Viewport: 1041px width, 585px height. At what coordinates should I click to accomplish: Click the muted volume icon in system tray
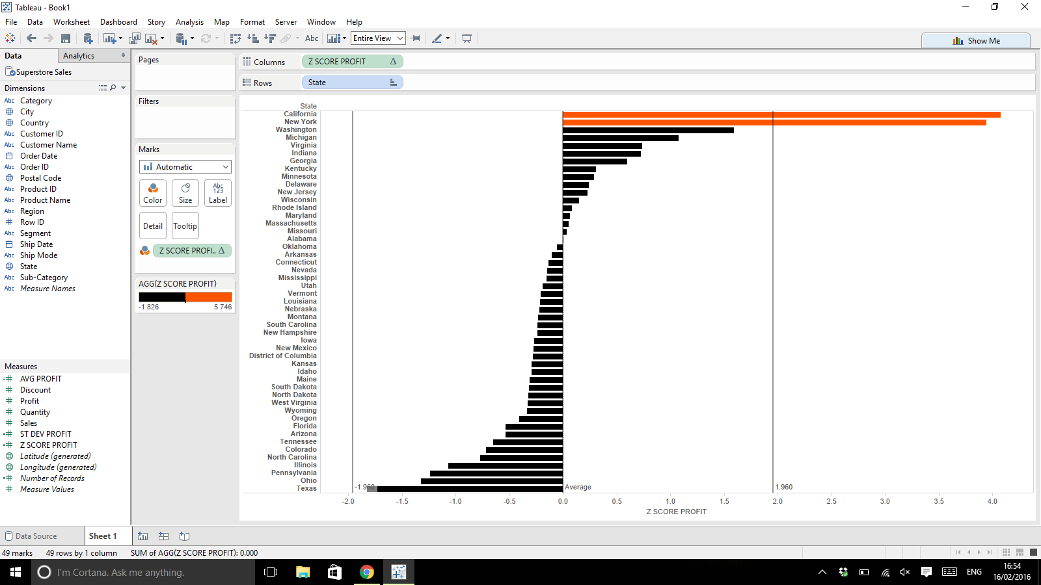coord(905,572)
